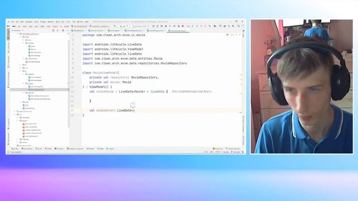
Task: Open the Navigate menu
Action: (x=29, y=22)
